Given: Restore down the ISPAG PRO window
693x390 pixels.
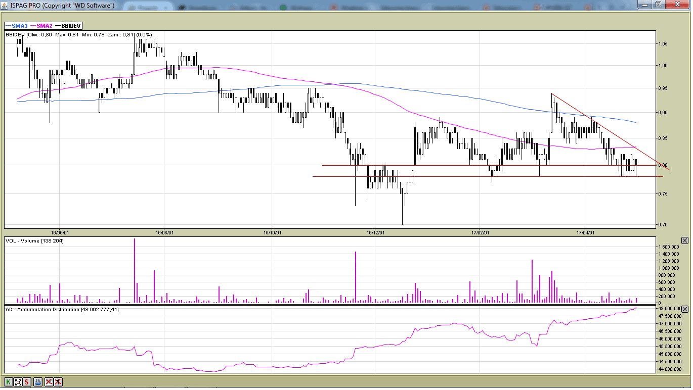Looking at the screenshot, I should (x=658, y=5).
